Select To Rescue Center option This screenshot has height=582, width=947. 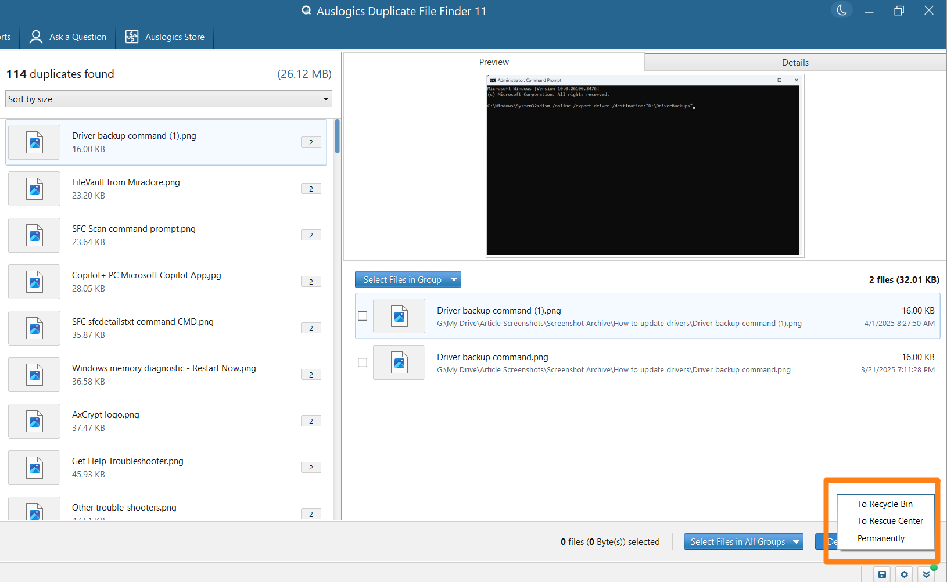coord(890,521)
